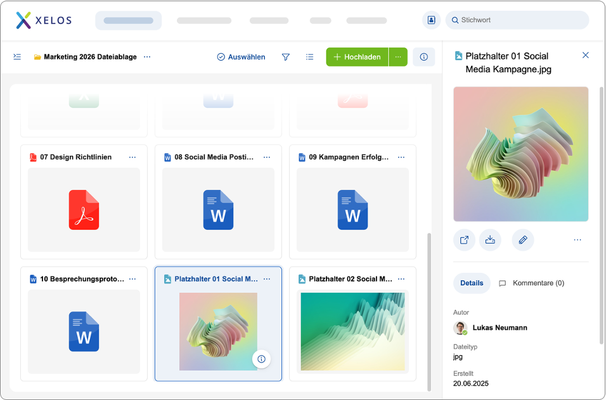Open the options menu for 07 Design Richtlinien
606x400 pixels.
tap(132, 157)
